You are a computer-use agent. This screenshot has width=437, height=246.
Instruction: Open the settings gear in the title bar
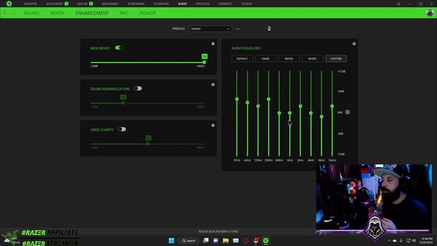point(399,4)
